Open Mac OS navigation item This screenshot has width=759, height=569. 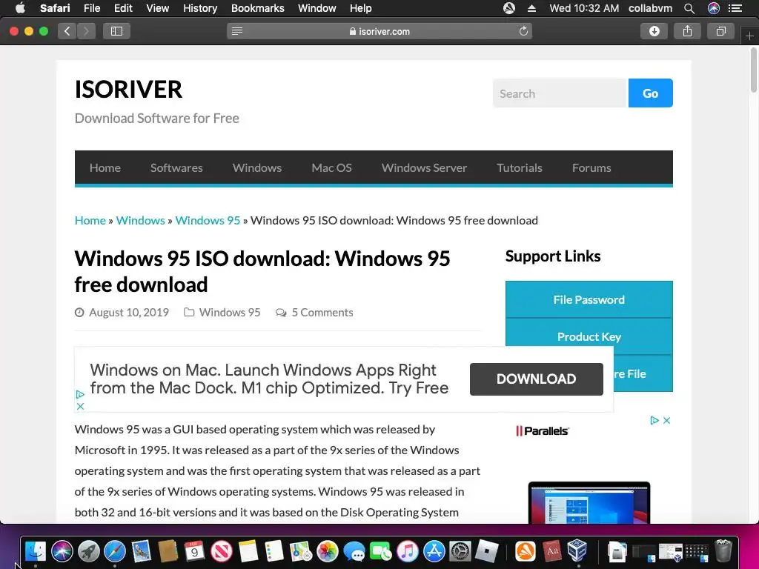click(x=331, y=168)
